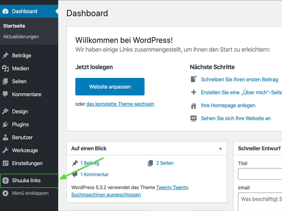Click the Kommentare speech bubble icon
This screenshot has height=211, width=282.
point(5,94)
